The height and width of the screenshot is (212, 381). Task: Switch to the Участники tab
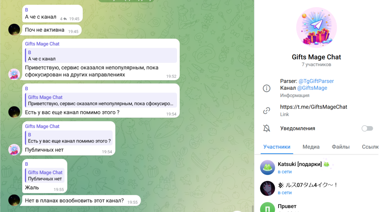pyautogui.click(x=277, y=147)
